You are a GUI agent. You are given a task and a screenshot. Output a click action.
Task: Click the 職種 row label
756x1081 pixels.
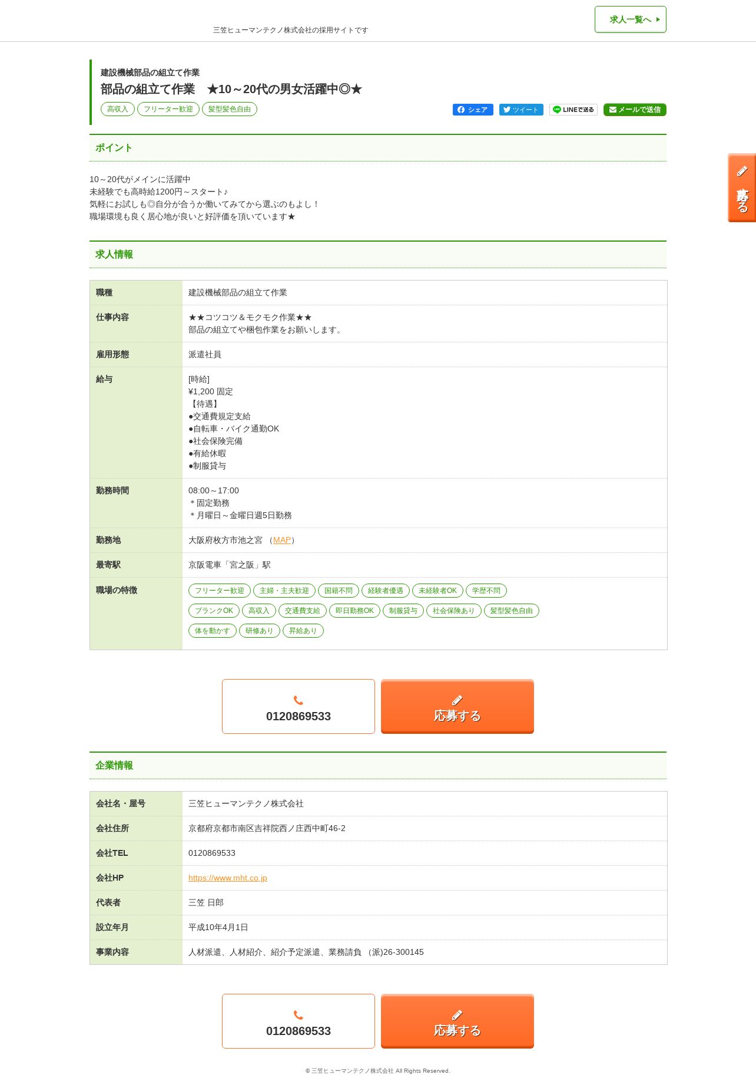click(x=104, y=292)
